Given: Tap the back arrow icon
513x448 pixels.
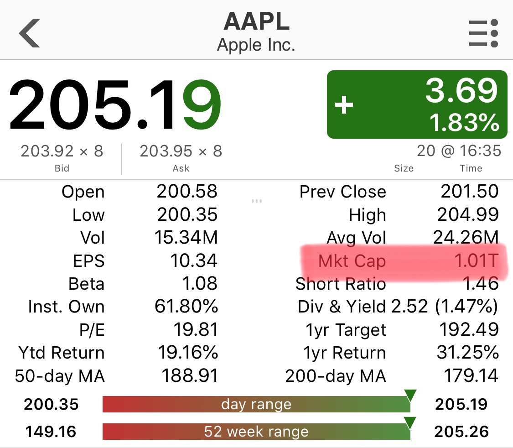Looking at the screenshot, I should pyautogui.click(x=30, y=33).
